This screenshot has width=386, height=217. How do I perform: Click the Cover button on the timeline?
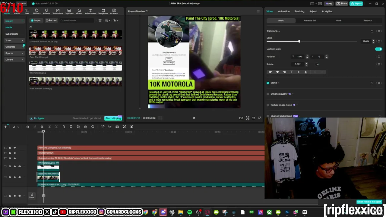[32, 196]
